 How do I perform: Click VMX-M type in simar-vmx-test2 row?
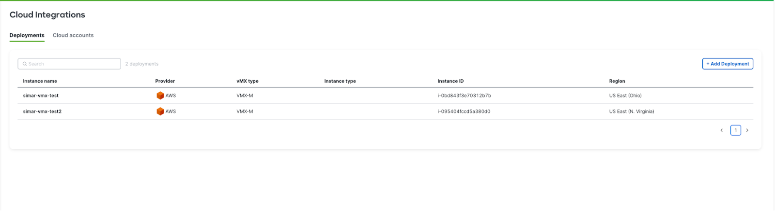[245, 112]
